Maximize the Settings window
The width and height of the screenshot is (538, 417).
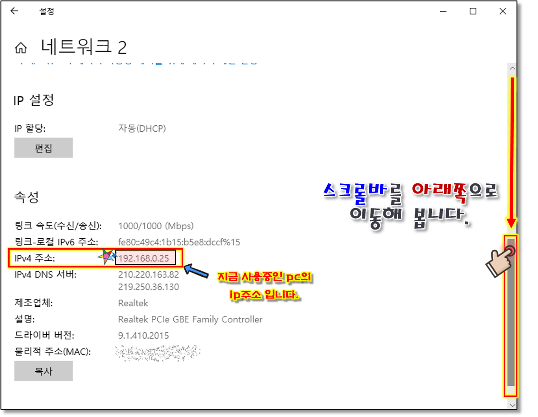coord(473,11)
